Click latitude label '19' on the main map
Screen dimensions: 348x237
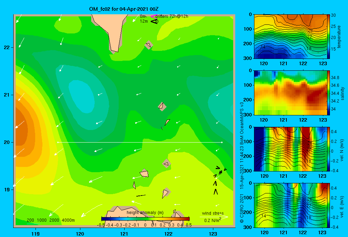click(7, 190)
